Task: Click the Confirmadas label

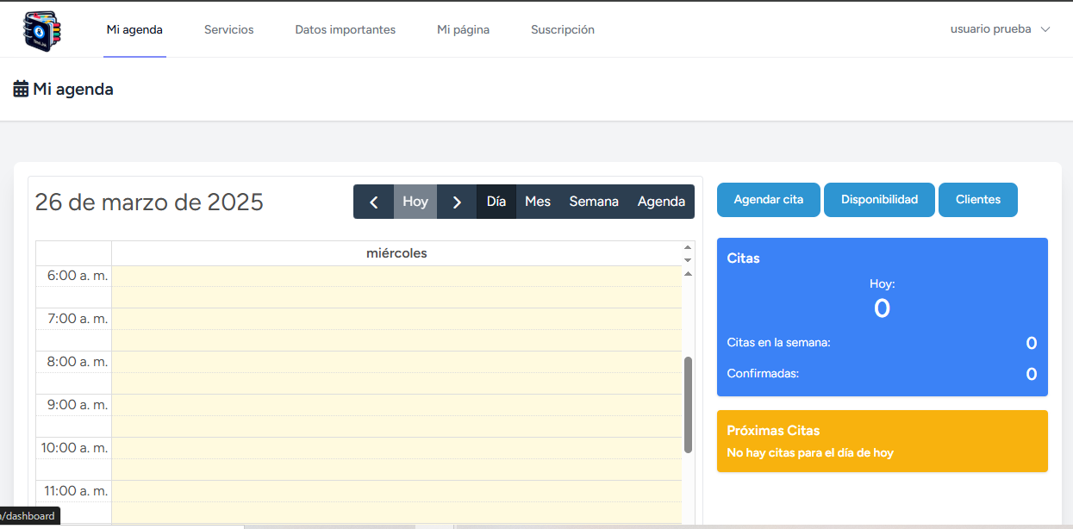Action: click(763, 374)
